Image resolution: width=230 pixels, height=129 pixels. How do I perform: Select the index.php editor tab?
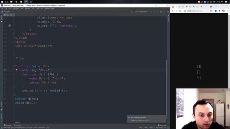tap(9, 15)
